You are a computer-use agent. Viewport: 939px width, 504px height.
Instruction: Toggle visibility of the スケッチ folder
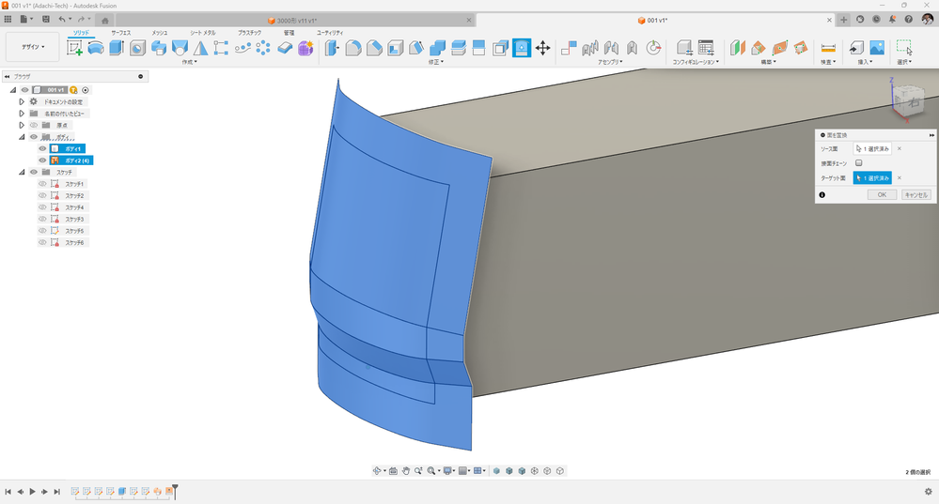[34, 172]
